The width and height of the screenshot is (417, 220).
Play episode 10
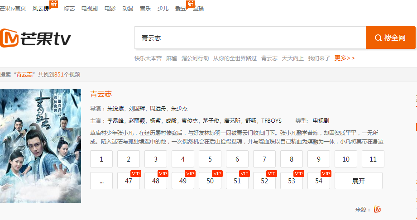(x=346, y=159)
